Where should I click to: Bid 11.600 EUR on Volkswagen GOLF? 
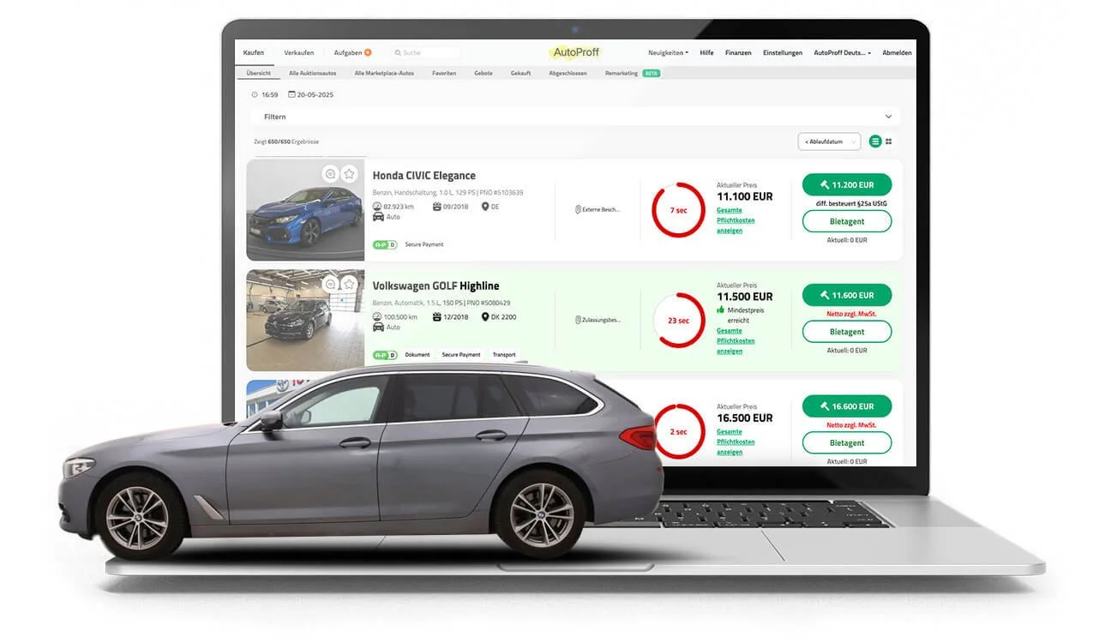click(847, 295)
